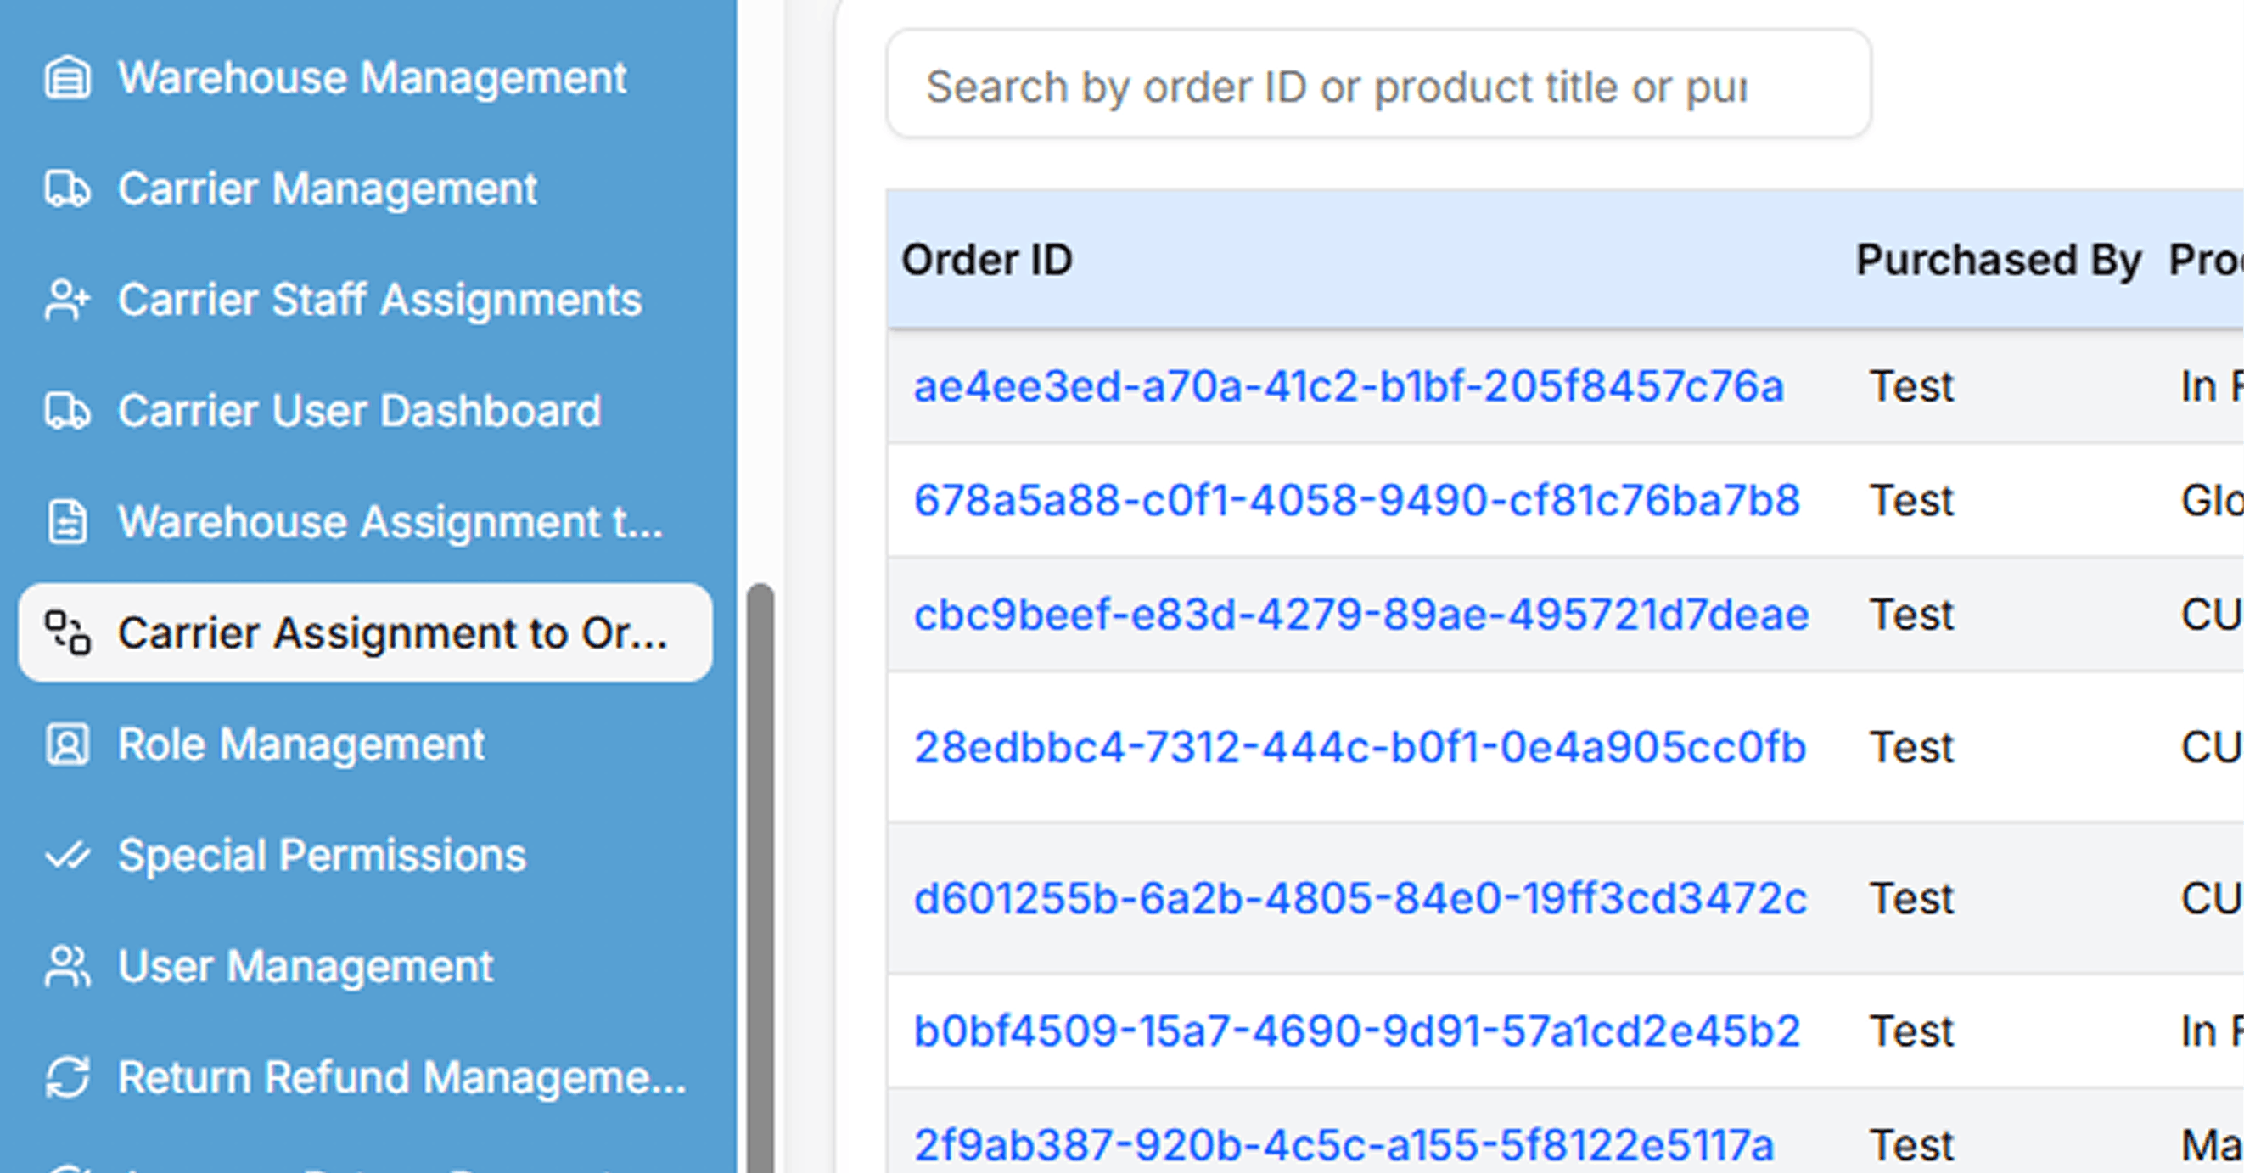2244x1174 pixels.
Task: Open order cbc9beef-e83d-4279-89ae-495721d7deae
Action: [x=1360, y=615]
